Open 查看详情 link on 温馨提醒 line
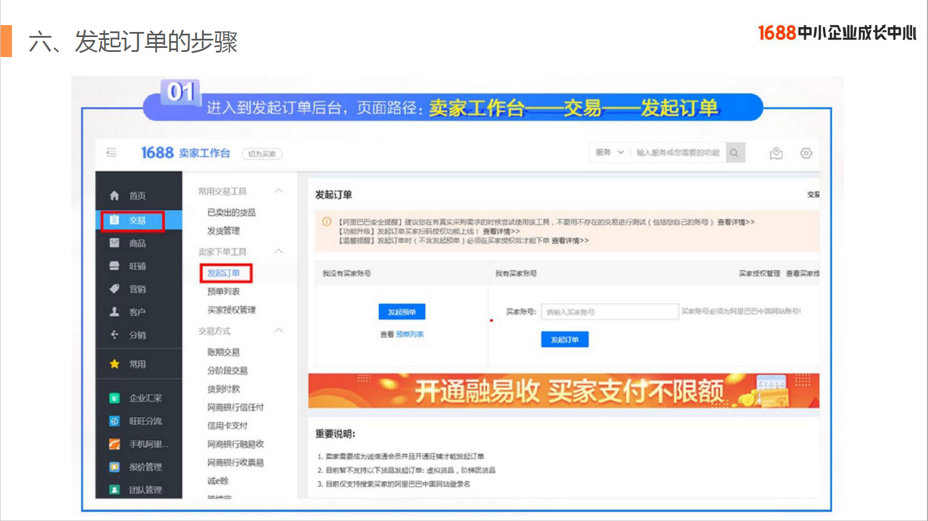This screenshot has width=928, height=521. coord(570,240)
